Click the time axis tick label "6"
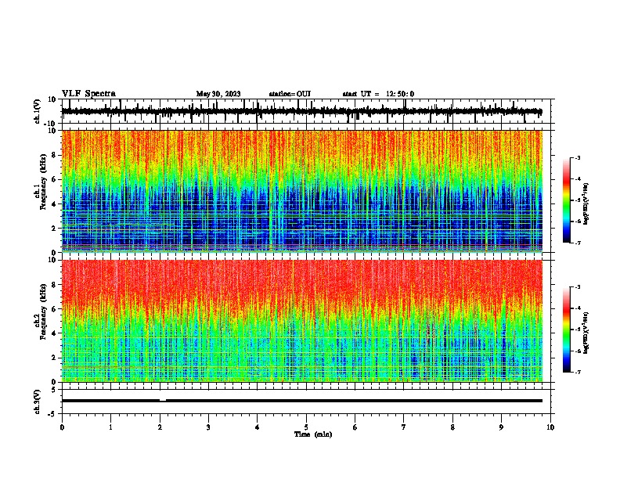Image resolution: width=620 pixels, height=479 pixels. [x=355, y=427]
